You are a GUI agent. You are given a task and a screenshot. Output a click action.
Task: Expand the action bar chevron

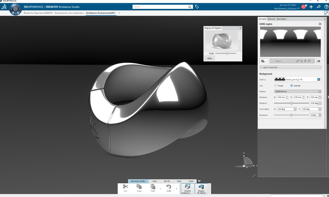click(199, 181)
